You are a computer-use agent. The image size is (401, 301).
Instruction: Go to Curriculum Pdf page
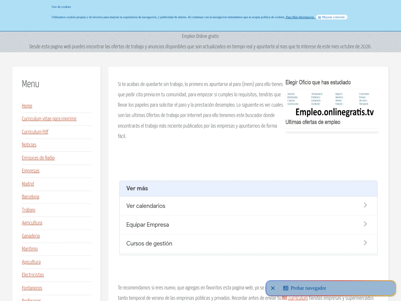pyautogui.click(x=35, y=132)
